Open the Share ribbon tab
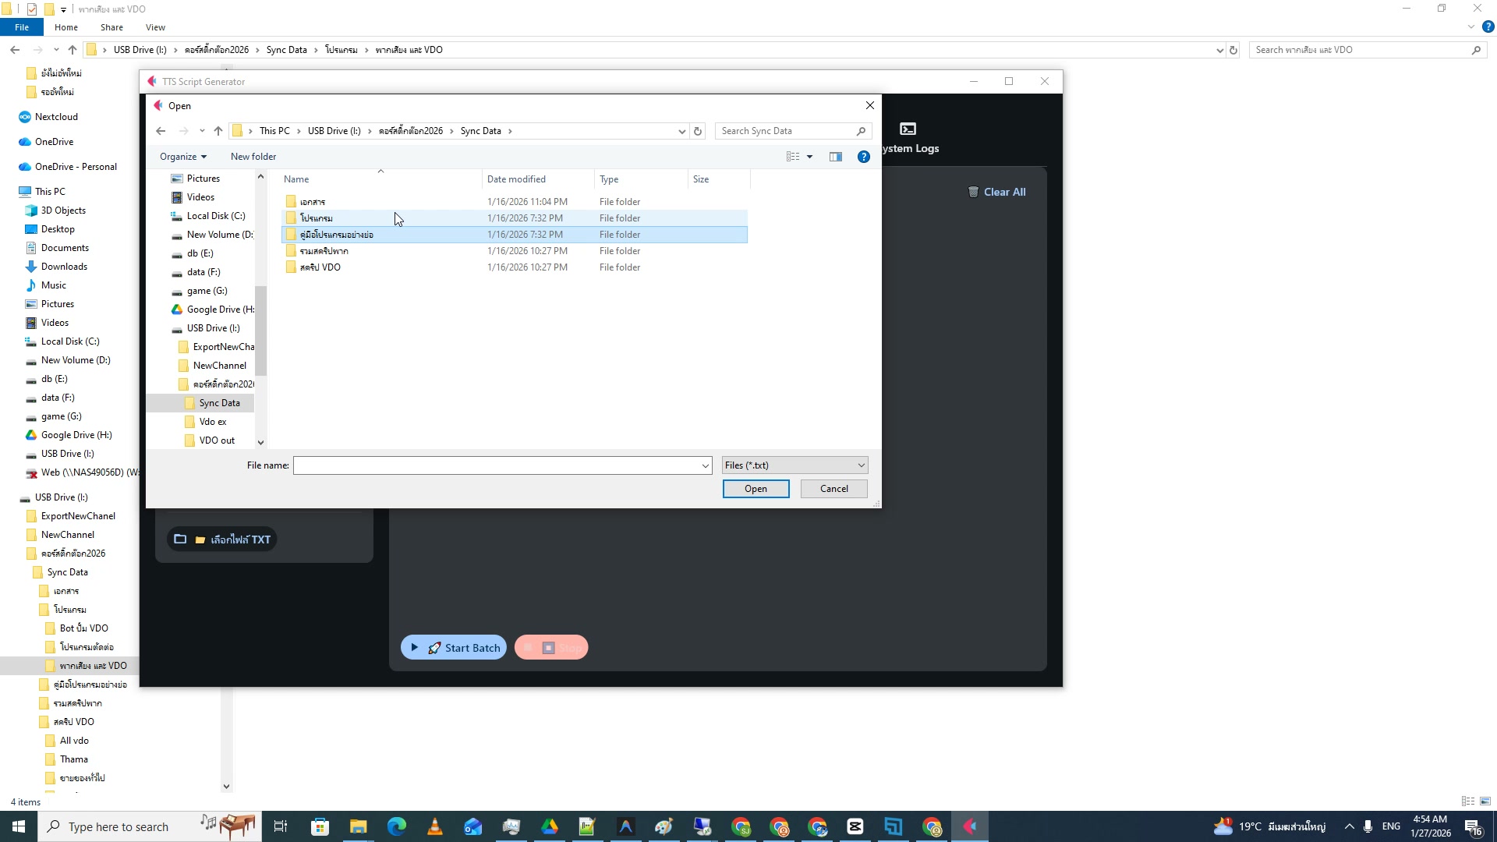The width and height of the screenshot is (1497, 842). point(111,27)
